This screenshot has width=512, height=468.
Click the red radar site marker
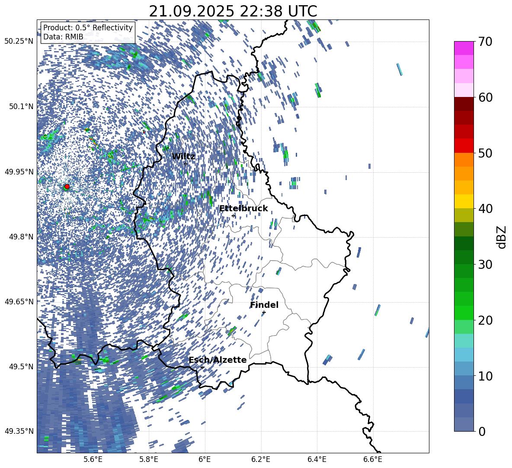coord(67,187)
